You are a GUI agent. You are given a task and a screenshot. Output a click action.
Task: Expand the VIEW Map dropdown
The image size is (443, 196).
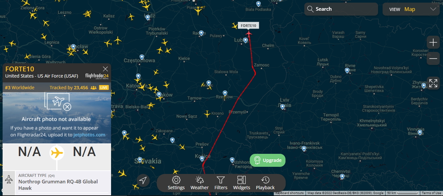411,9
